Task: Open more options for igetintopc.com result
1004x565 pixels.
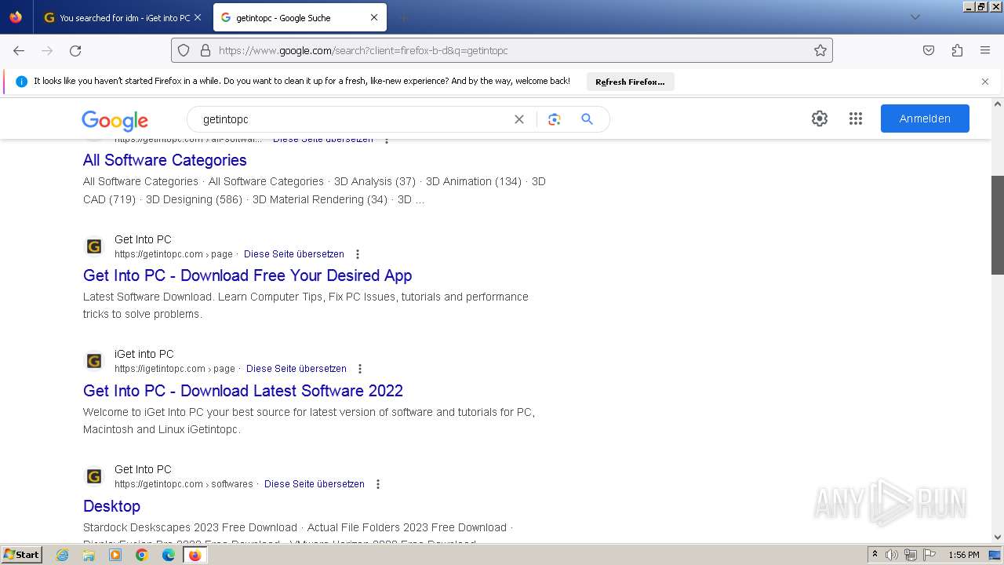Action: 360,369
